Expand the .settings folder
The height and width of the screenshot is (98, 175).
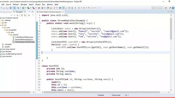[x=1, y=20]
